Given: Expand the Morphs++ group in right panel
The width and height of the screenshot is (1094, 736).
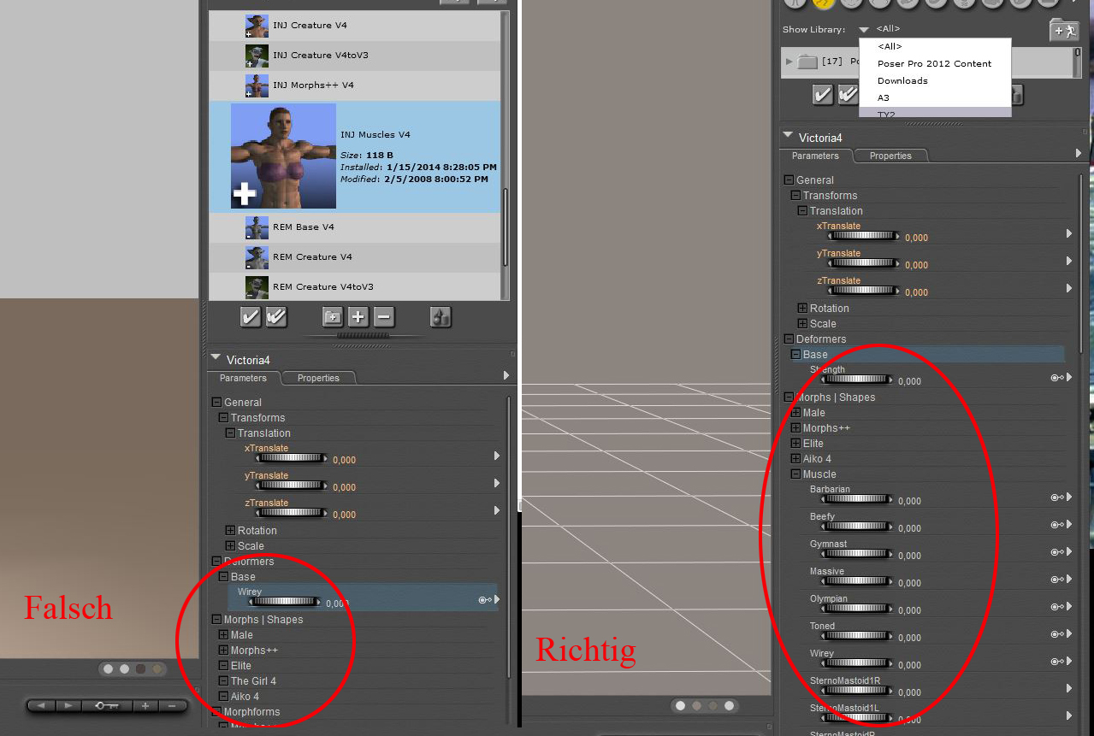Looking at the screenshot, I should [x=795, y=428].
